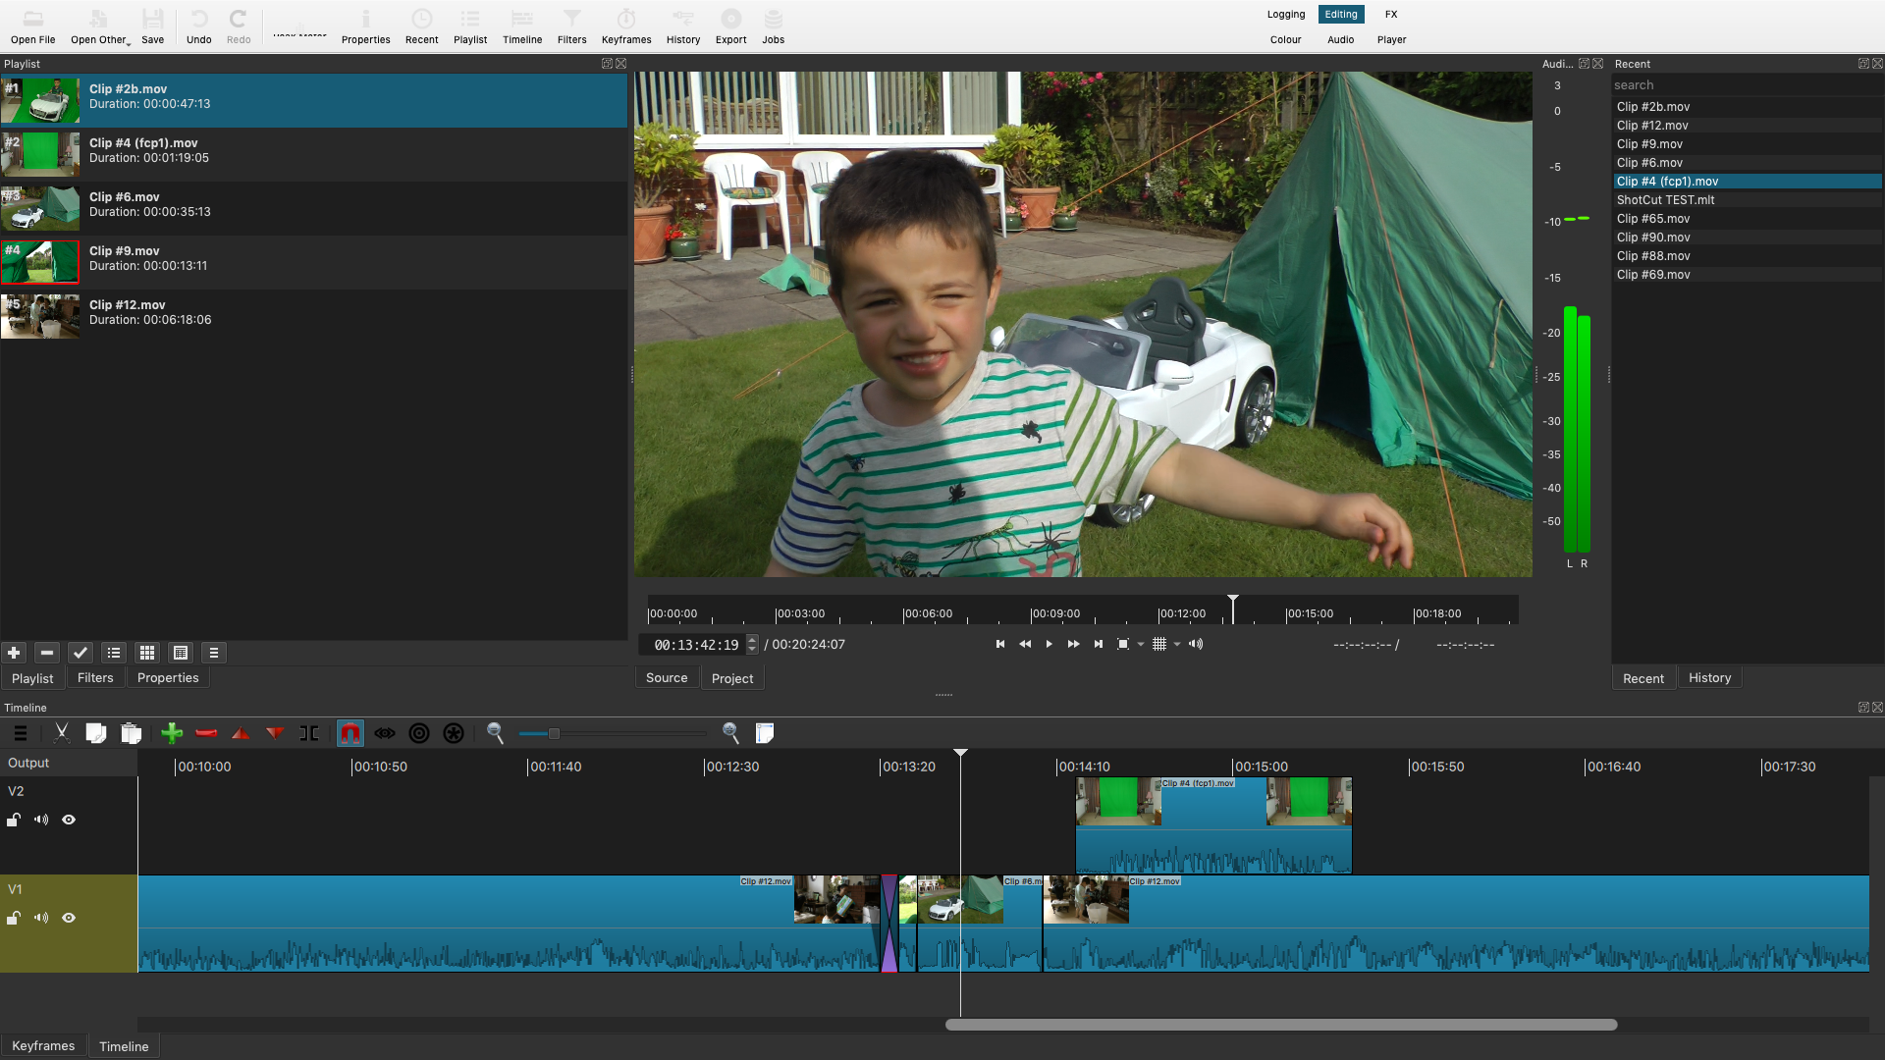1885x1060 pixels.
Task: Toggle the ripple all tracks asterisk icon
Action: [x=454, y=733]
